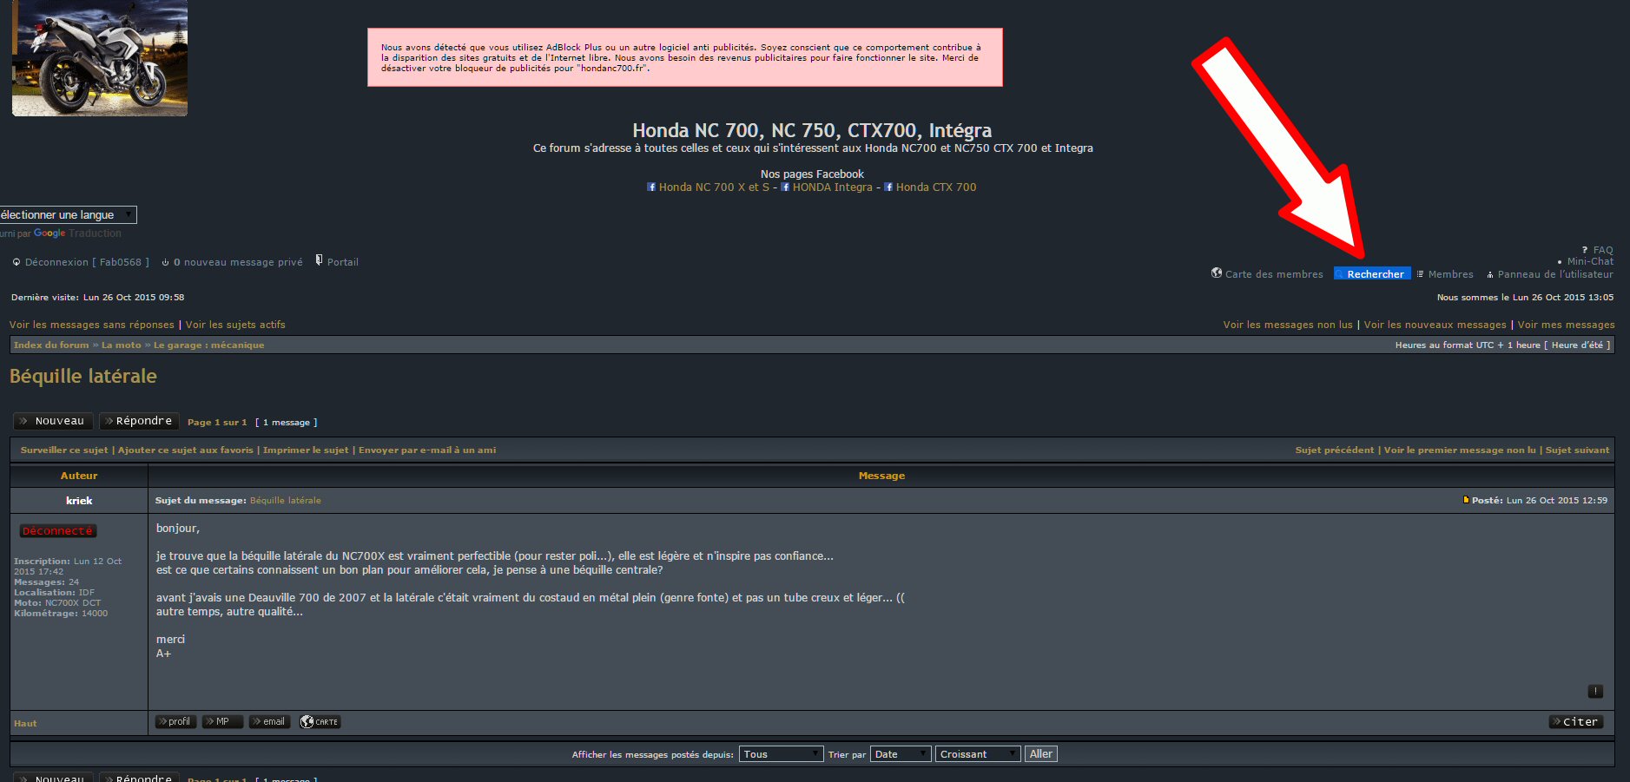
Task: Click the motorcycle logo image
Action: (x=100, y=58)
